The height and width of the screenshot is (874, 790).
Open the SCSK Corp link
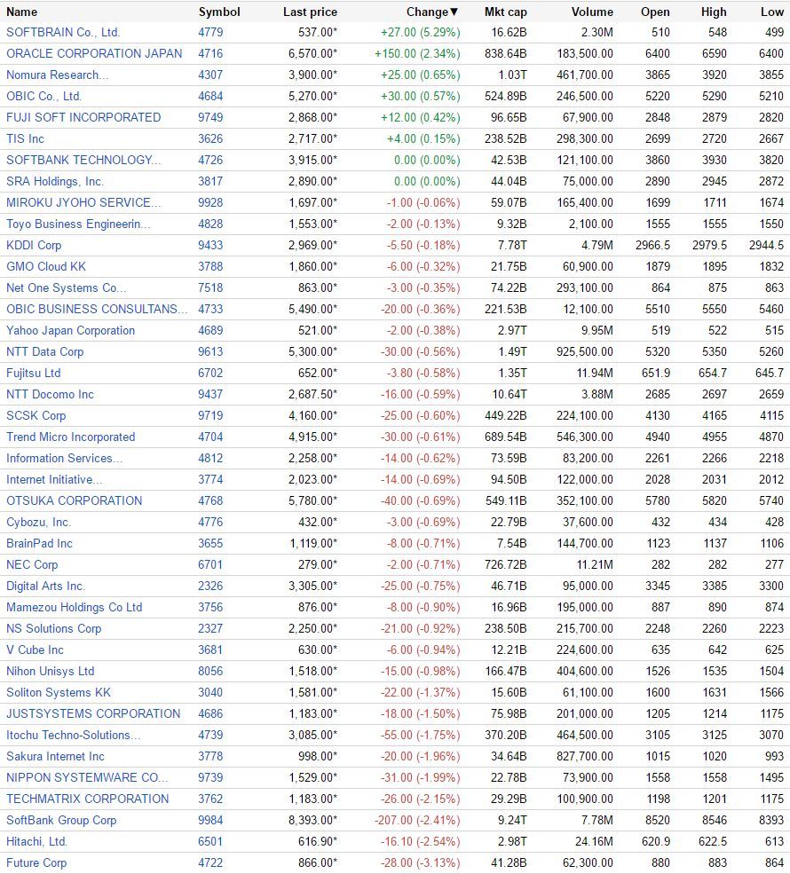point(36,416)
